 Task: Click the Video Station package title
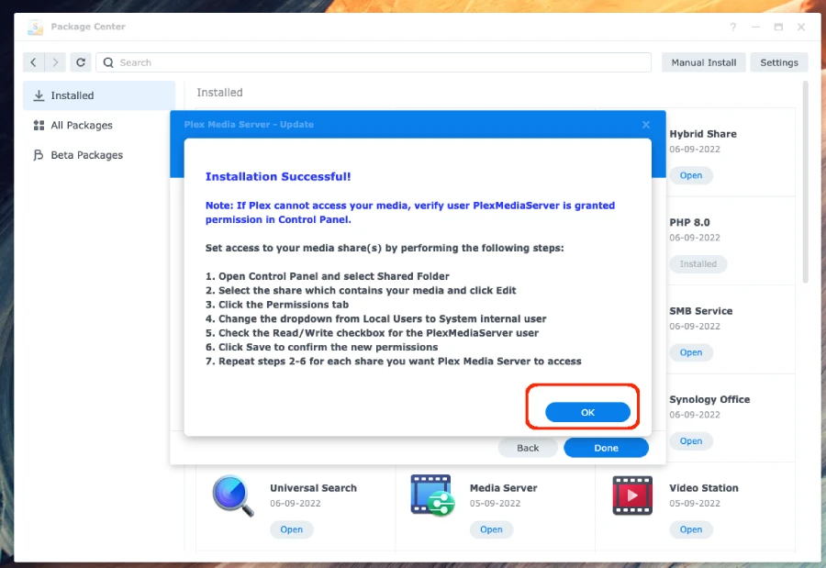[x=703, y=488]
